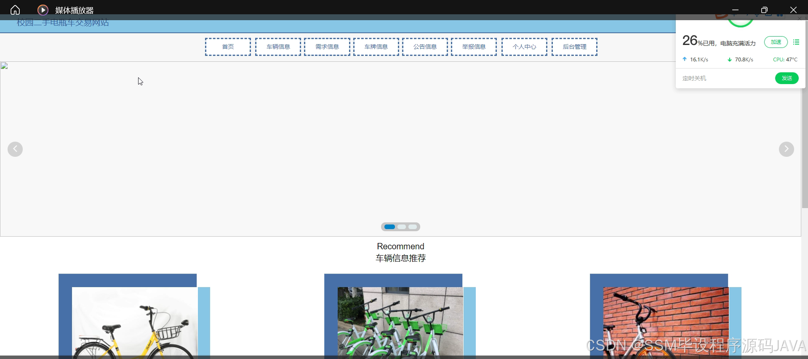Open the 车牌信息 navigation item
This screenshot has width=808, height=359.
(376, 47)
